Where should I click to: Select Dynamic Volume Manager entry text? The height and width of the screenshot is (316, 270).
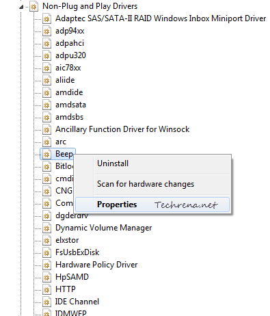click(x=104, y=228)
